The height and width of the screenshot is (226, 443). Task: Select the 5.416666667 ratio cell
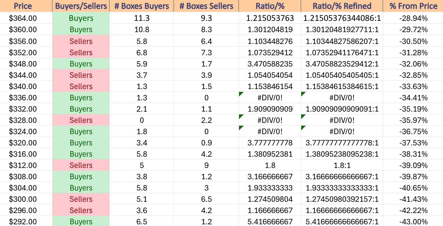tap(270, 221)
